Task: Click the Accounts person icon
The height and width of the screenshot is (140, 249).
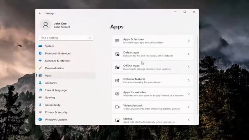Action: click(x=40, y=83)
